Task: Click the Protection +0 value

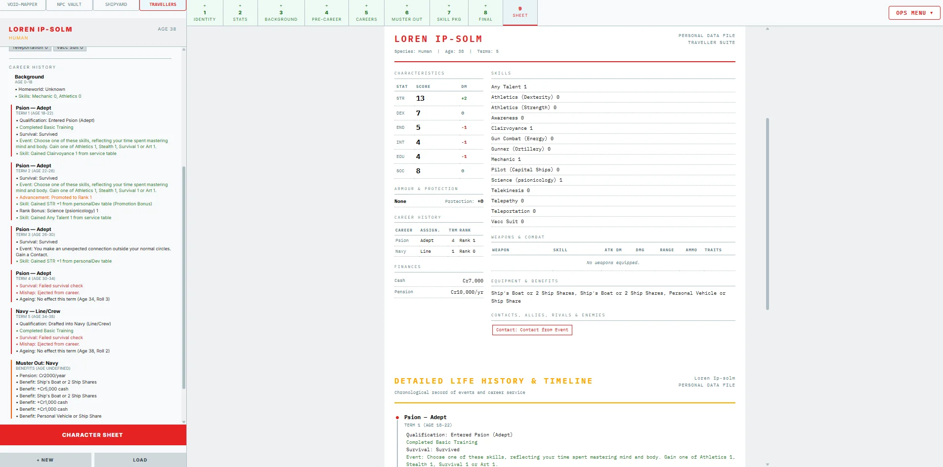Action: [480, 201]
